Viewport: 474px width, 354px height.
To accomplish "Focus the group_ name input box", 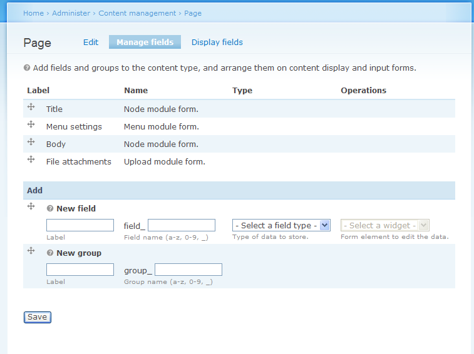I will point(188,270).
